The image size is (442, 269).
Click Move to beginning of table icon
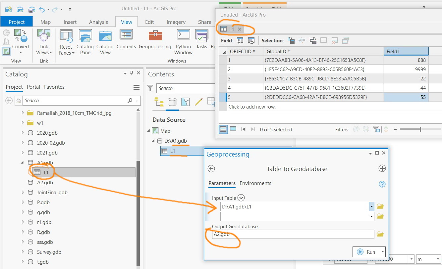(x=244, y=129)
